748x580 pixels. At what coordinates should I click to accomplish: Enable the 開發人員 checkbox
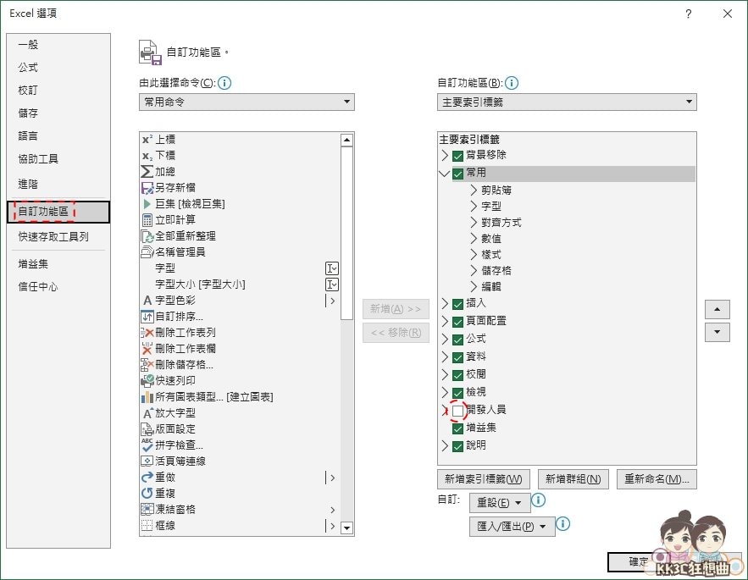pyautogui.click(x=458, y=411)
